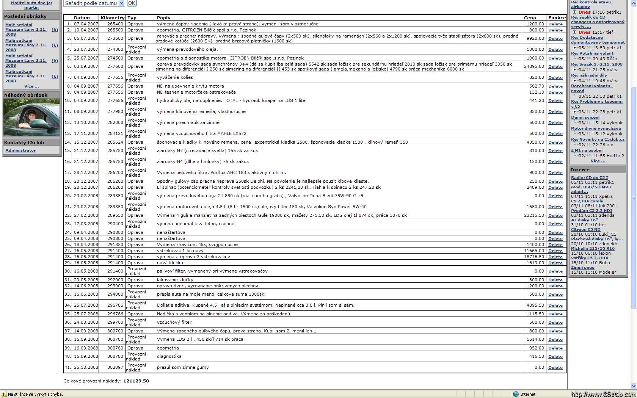
Task: Select the total cost '121129.50'
Action: 136,381
